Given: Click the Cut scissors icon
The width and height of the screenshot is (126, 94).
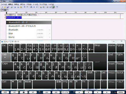Looking at the screenshot, I should [x=15, y=7].
